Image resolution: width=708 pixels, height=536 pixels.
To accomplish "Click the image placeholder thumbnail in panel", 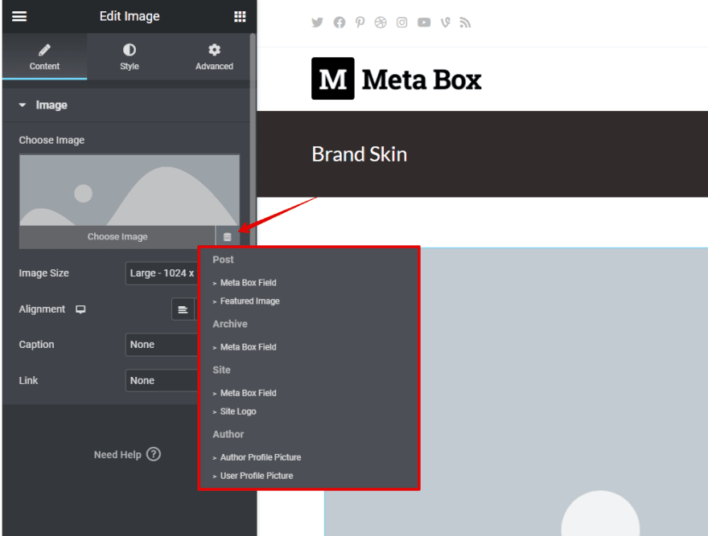I will 130,190.
